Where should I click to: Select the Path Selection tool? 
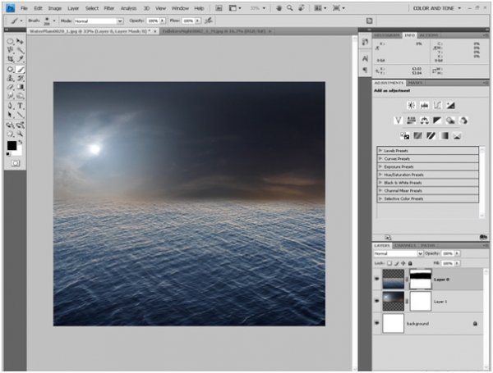tap(10, 115)
